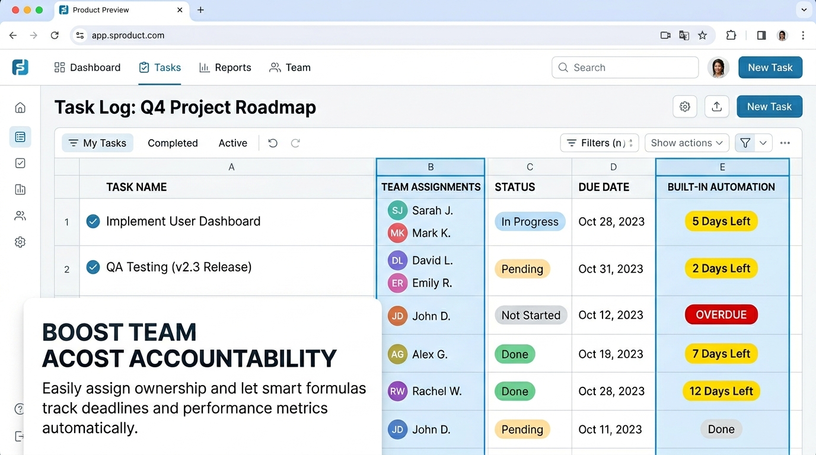Click the export upload icon button
The image size is (816, 455).
click(716, 107)
